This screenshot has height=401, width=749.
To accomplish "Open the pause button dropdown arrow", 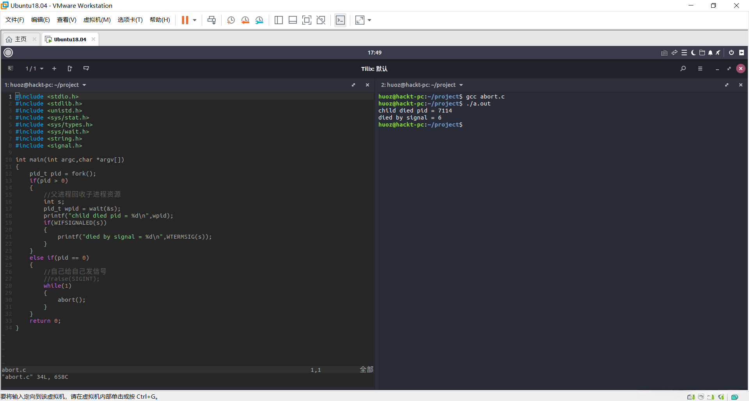I will click(x=195, y=20).
